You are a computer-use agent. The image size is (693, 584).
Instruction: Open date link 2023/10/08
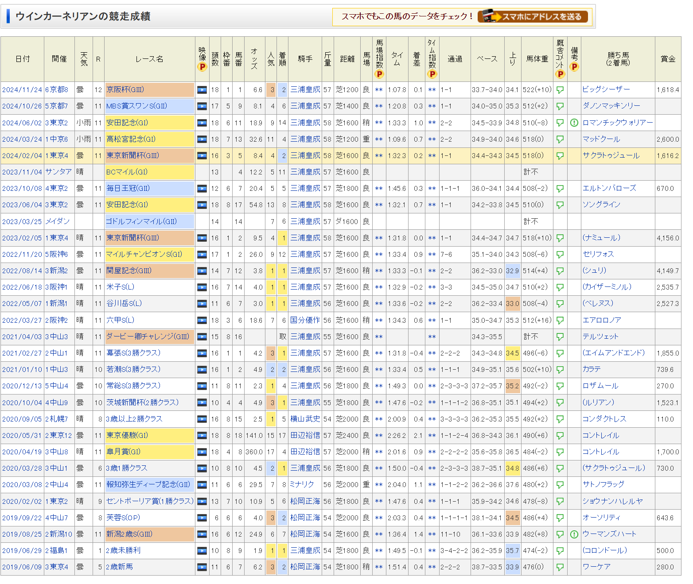point(22,189)
